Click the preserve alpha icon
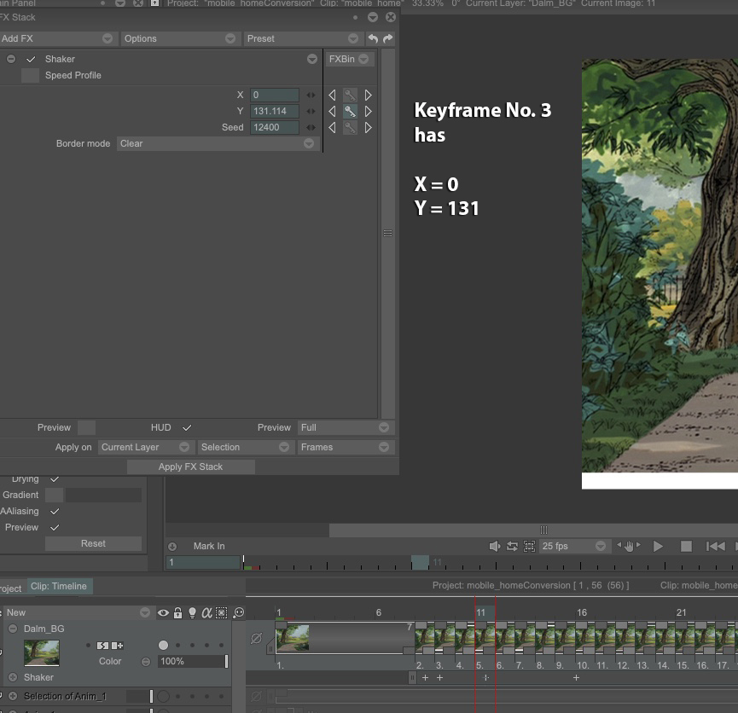738x713 pixels. [206, 612]
